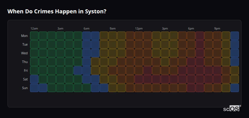Viewport: 249px width, 118px height.
Task: Select the Saturday 12pm red cell
Action: click(x=139, y=79)
